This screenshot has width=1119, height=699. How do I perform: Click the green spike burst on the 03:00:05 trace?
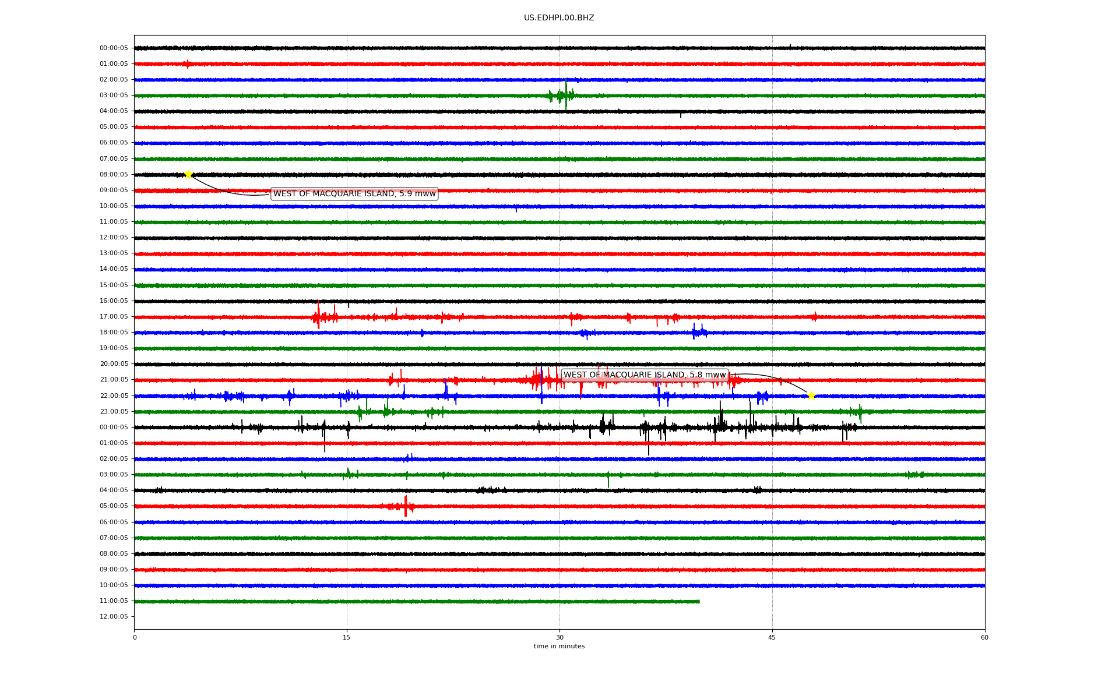[x=564, y=95]
